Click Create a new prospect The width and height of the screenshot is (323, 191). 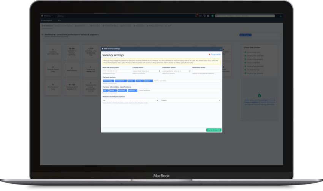255,59
